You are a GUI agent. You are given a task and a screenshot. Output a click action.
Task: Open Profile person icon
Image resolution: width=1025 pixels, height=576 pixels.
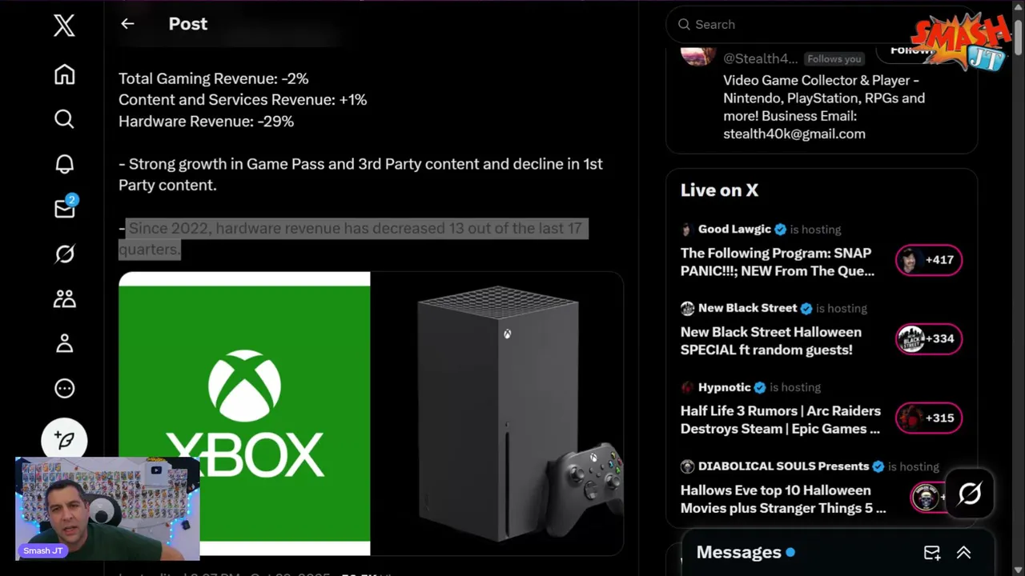(x=64, y=343)
